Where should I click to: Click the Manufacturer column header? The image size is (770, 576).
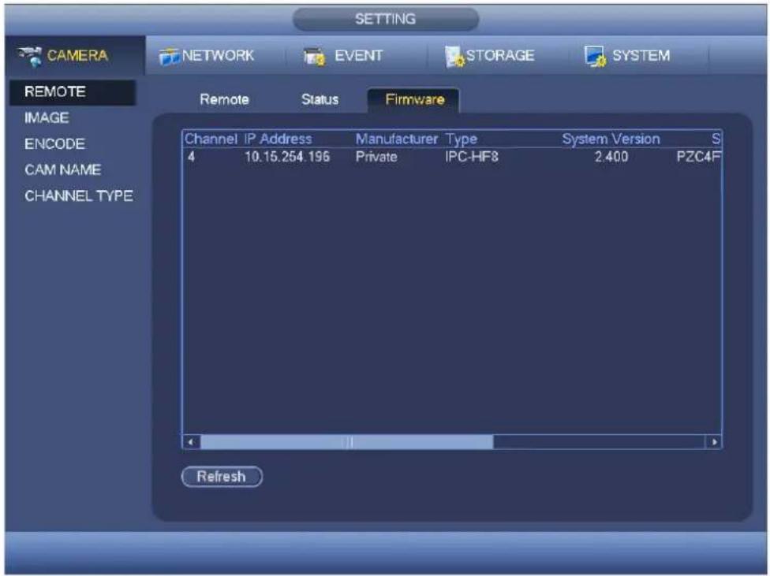click(396, 139)
